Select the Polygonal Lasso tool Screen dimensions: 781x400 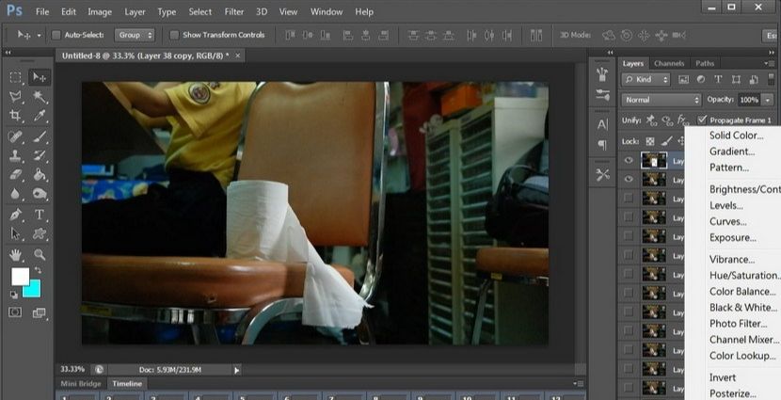click(x=15, y=96)
